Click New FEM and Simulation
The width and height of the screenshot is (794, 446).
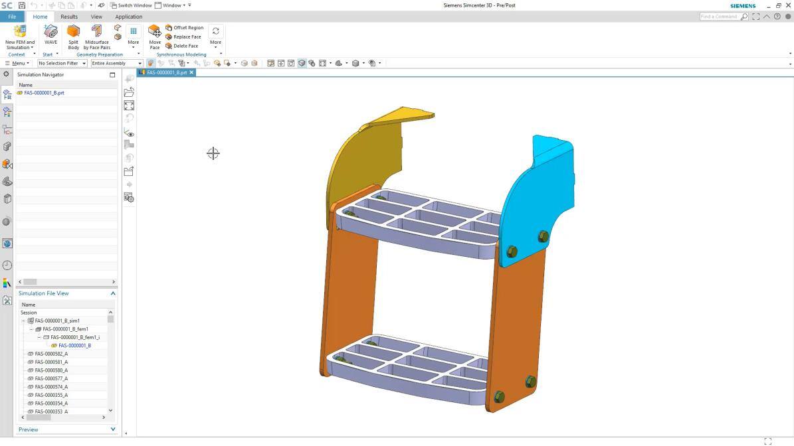tap(19, 35)
